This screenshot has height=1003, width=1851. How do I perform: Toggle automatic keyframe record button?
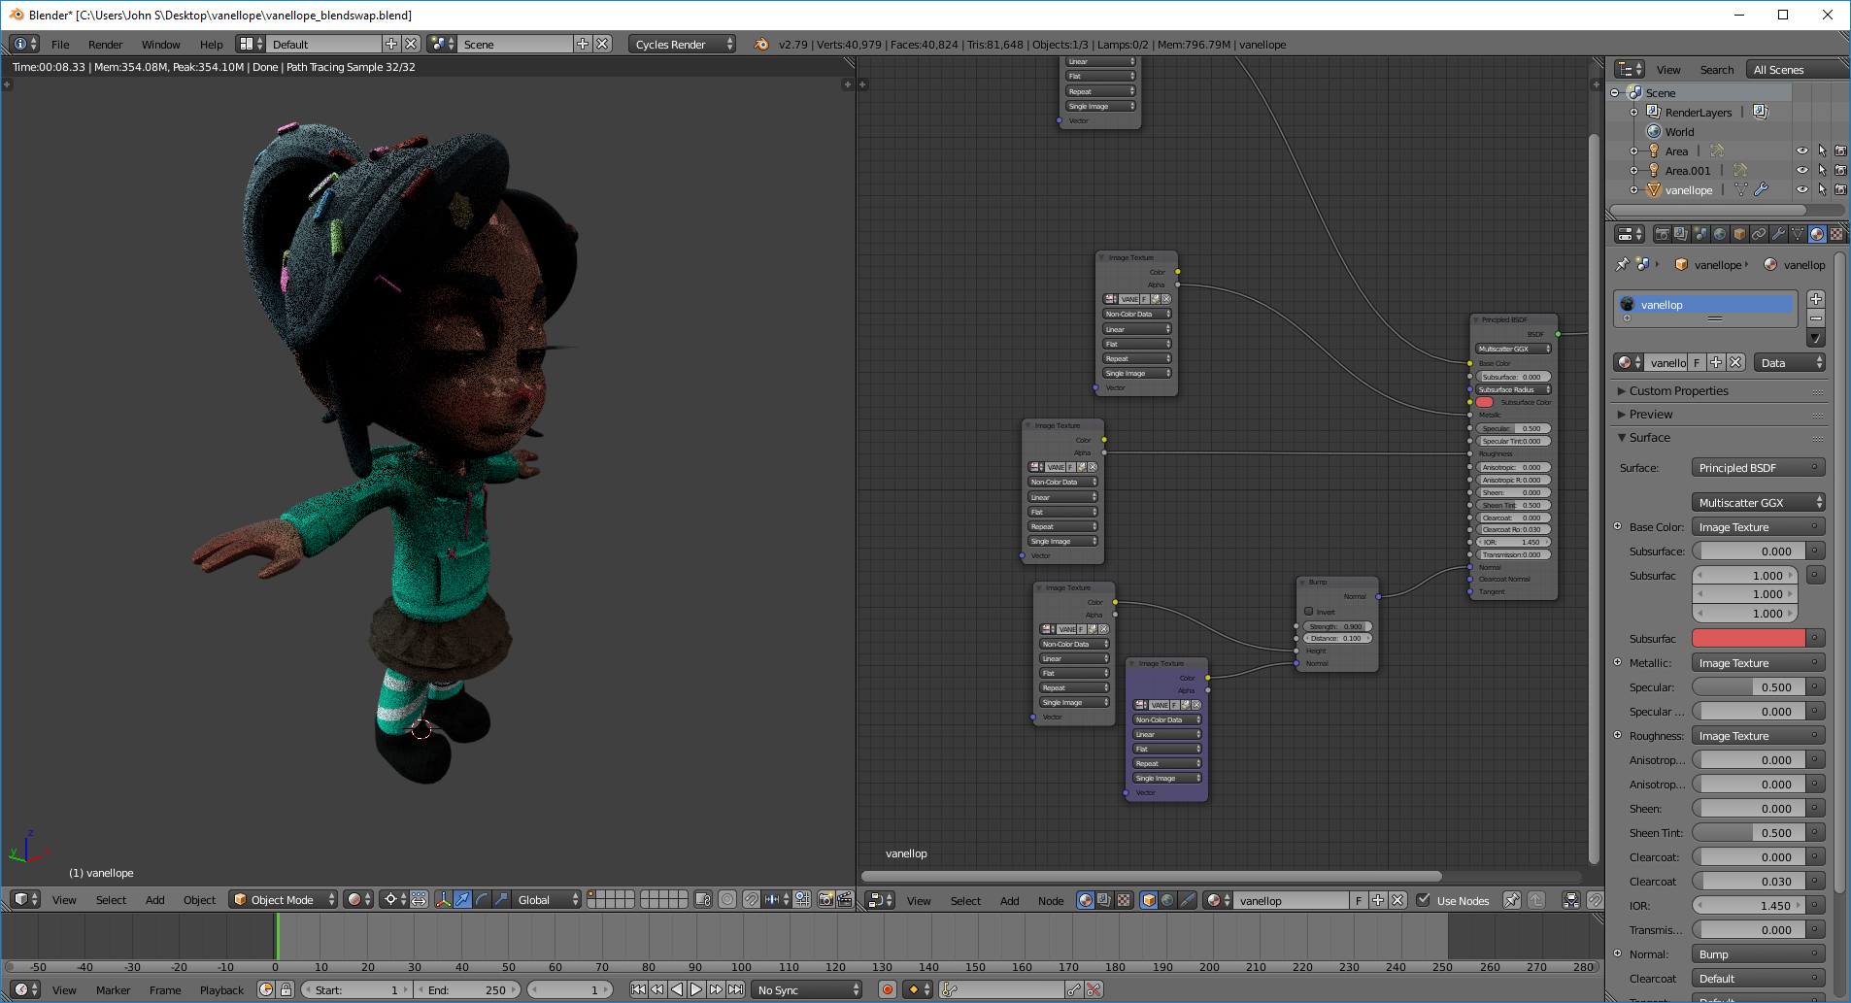(x=887, y=990)
